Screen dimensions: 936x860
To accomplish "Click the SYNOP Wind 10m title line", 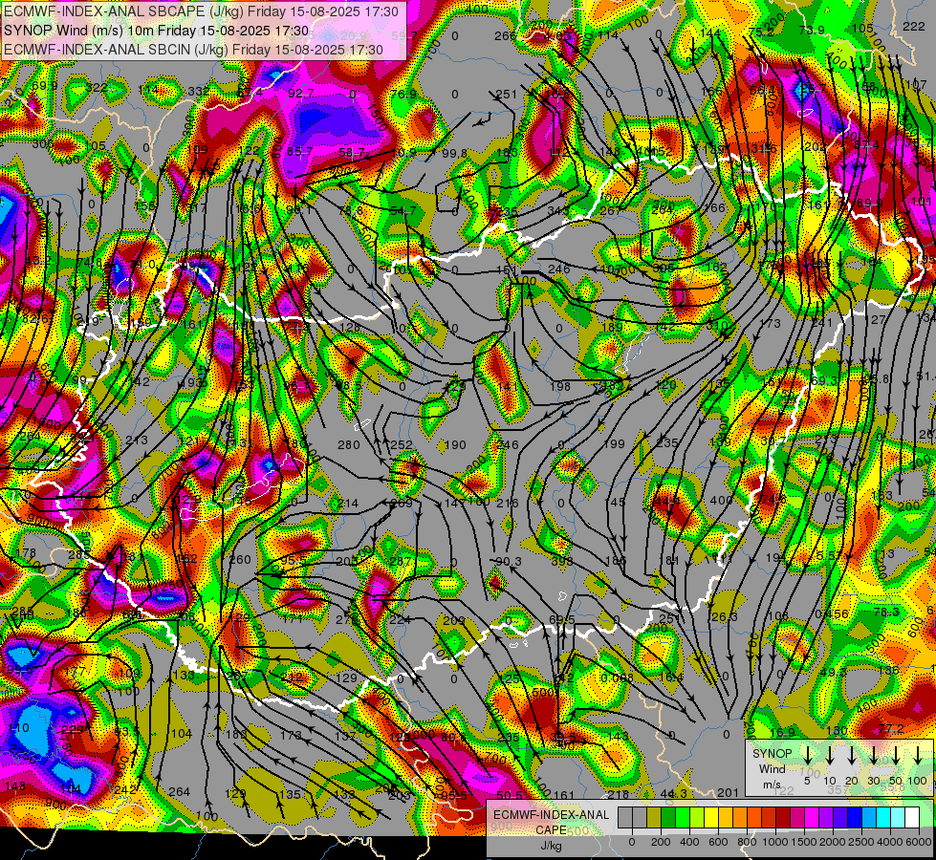I will [x=157, y=31].
